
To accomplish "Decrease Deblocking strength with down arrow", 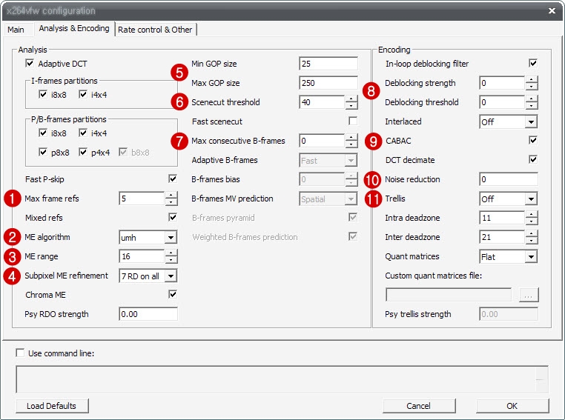I will pos(532,87).
